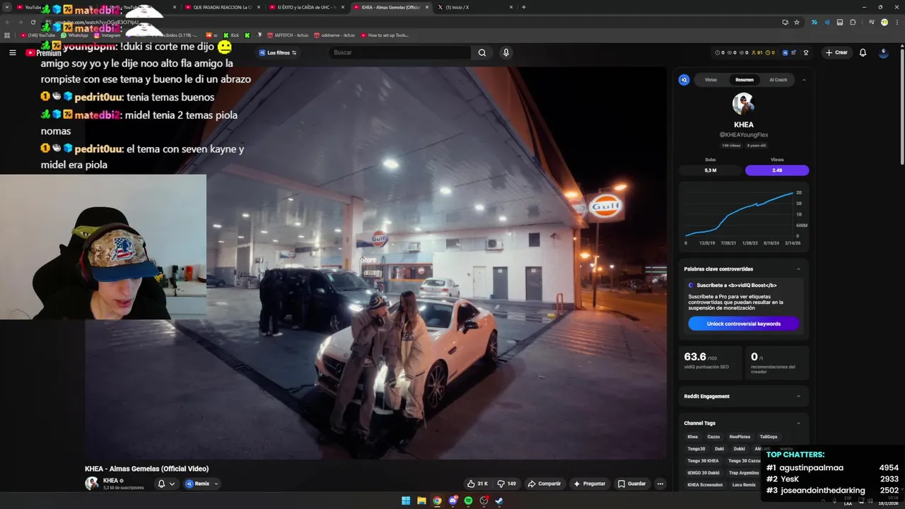Click Preguntar button
The height and width of the screenshot is (509, 905).
click(589, 484)
